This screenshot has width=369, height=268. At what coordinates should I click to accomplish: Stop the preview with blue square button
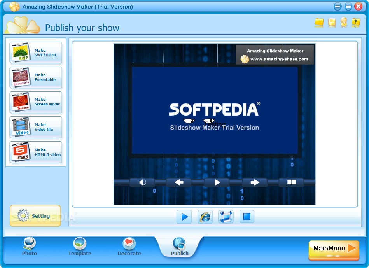(247, 216)
